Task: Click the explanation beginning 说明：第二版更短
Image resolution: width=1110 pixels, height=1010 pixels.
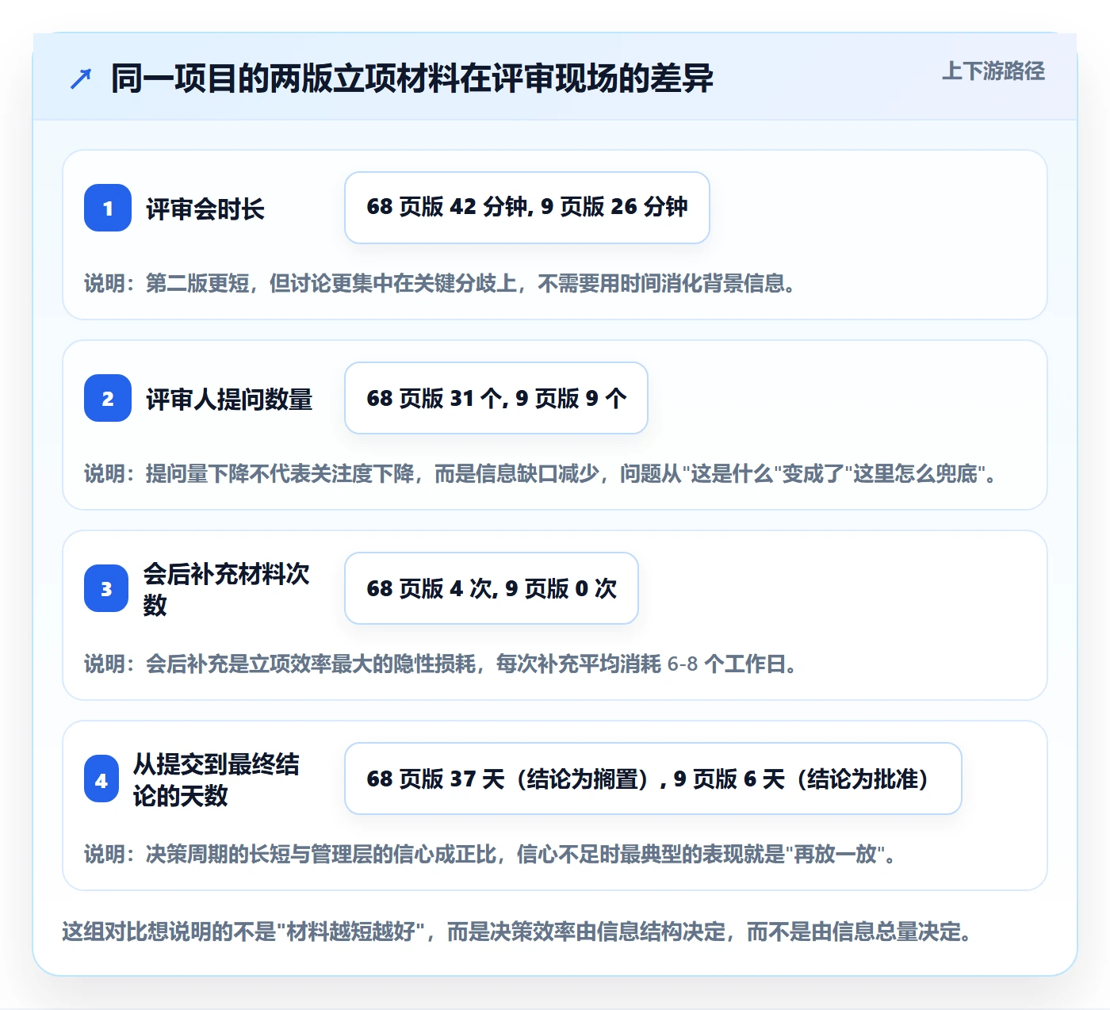Action: (441, 284)
